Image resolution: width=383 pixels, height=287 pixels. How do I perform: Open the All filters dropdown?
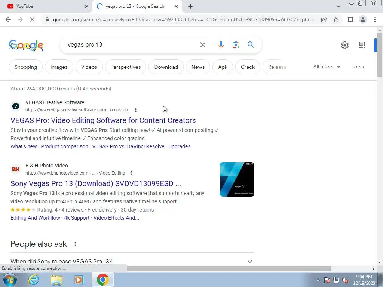[327, 67]
